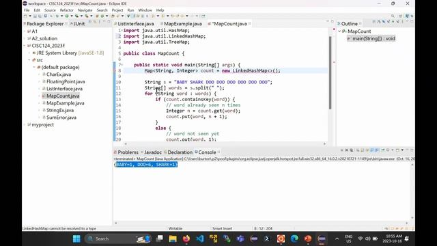Open the Source menu
The width and height of the screenshot is (437, 246).
pos(50,10)
